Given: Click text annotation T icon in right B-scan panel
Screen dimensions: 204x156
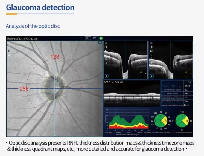Looking at the screenshot, I should (151, 55).
